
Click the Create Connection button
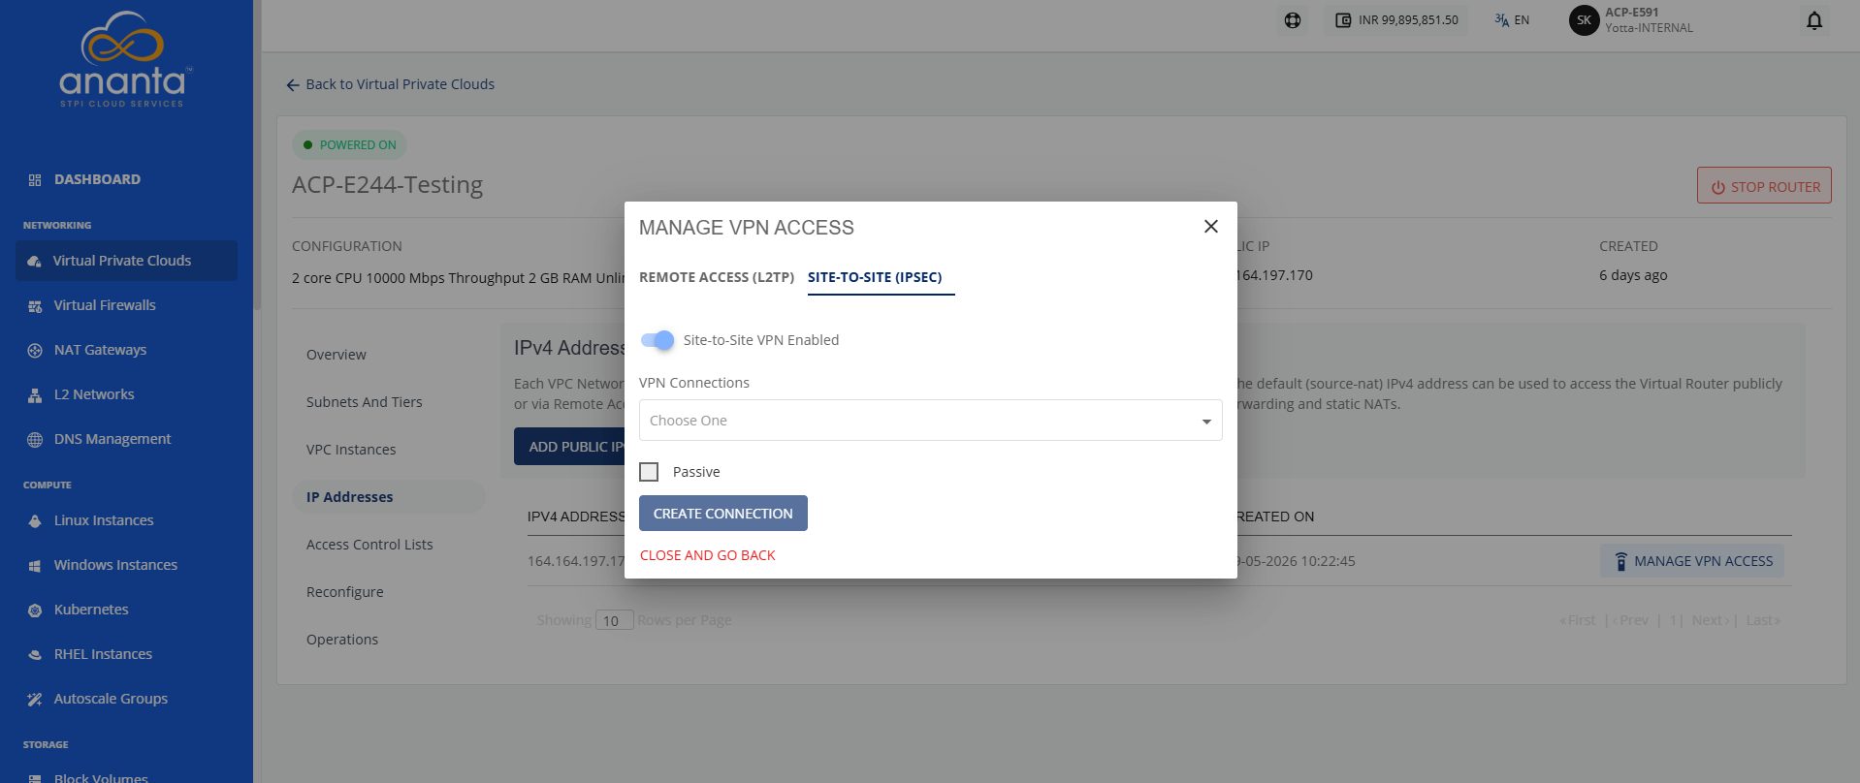pos(723,514)
